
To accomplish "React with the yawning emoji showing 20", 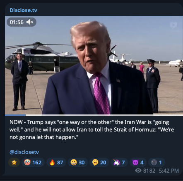I will 99,162.
